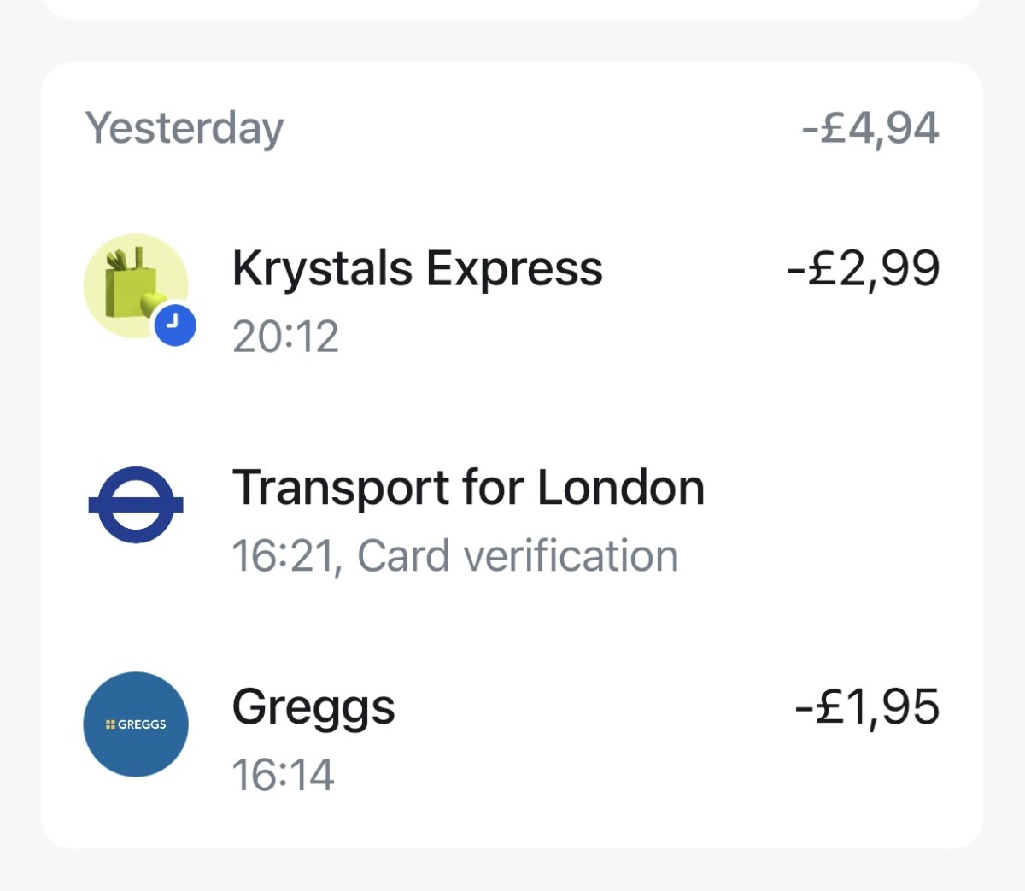
Task: Tap the green heart on the shopping bag
Action: pos(153,303)
